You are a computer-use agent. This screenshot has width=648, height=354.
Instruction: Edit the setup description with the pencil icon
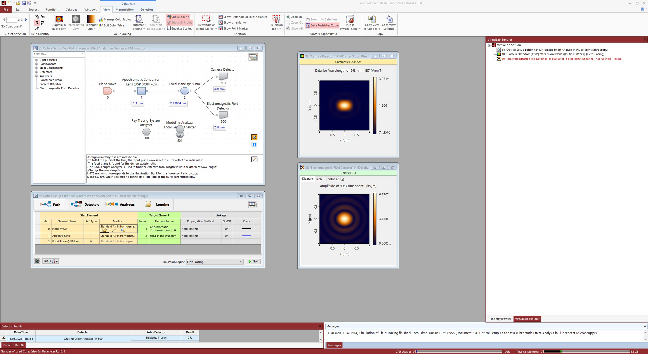click(x=254, y=159)
